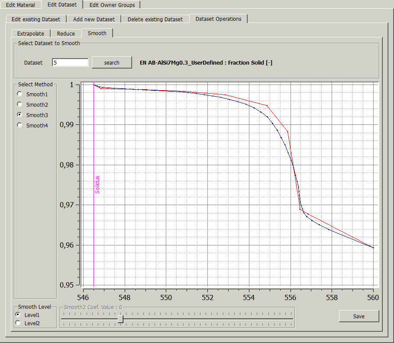Choose the Smooth1 method radio button
Image resolution: width=394 pixels, height=343 pixels.
19,94
